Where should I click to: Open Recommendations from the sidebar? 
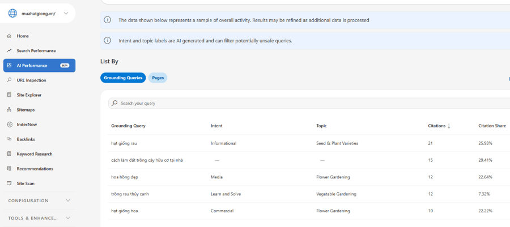pyautogui.click(x=35, y=169)
